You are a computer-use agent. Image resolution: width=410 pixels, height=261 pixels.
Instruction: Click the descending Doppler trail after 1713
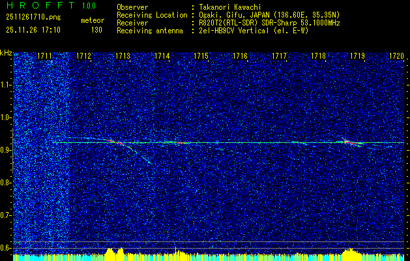[139, 155]
